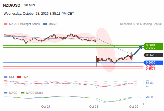The height and width of the screenshot is (111, 164).
Task: Click the black 0.5628 current price tag
Action: (x=153, y=55)
